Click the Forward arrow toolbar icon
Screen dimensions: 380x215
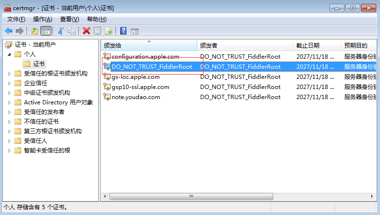[19, 31]
